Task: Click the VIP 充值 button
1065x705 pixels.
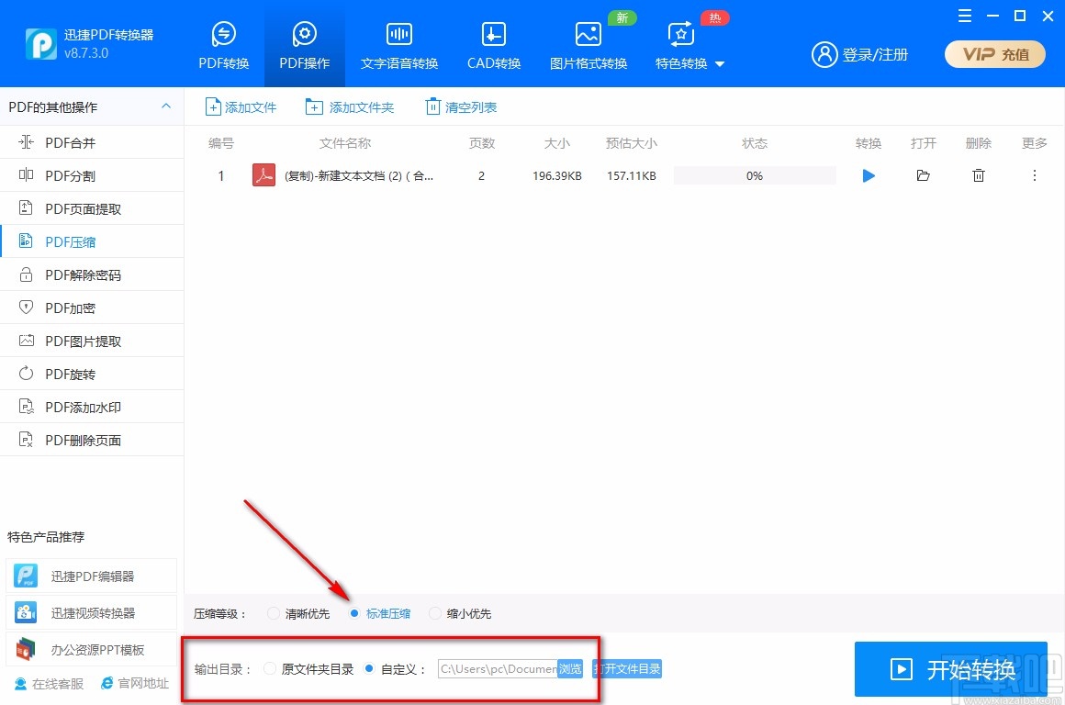Action: tap(995, 54)
